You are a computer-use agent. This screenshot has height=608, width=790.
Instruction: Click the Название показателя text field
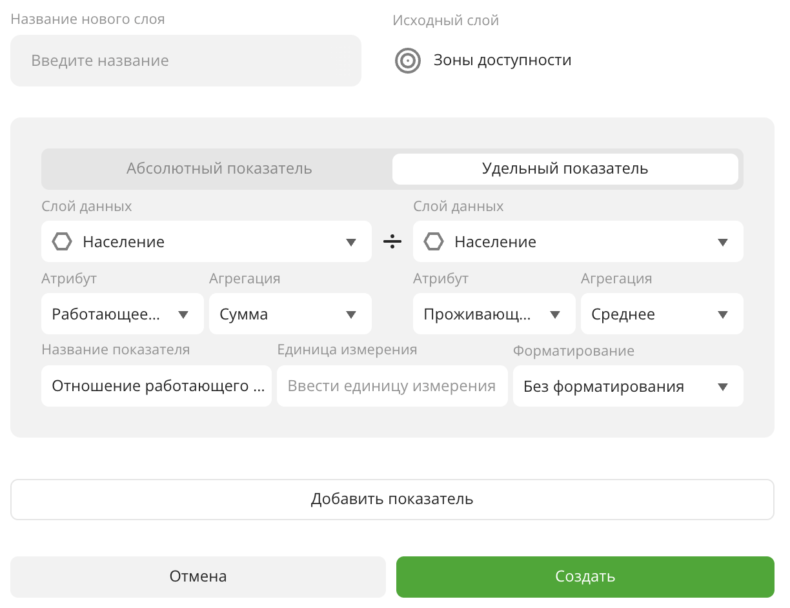point(156,387)
